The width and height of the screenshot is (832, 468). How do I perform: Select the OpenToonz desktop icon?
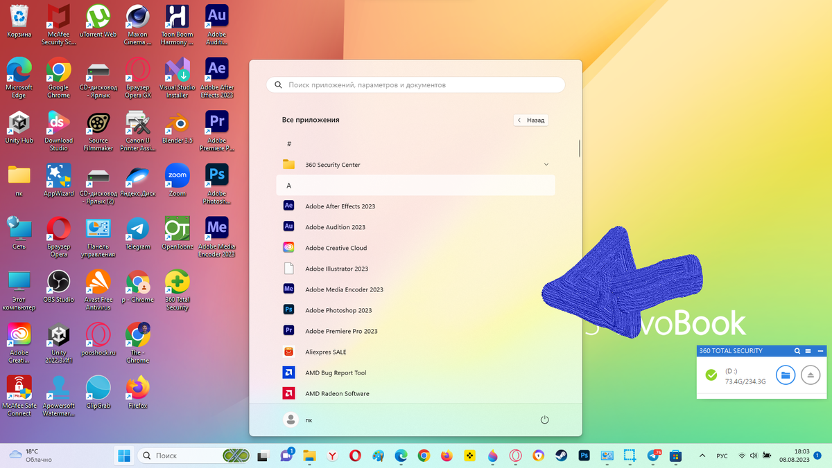tap(177, 233)
